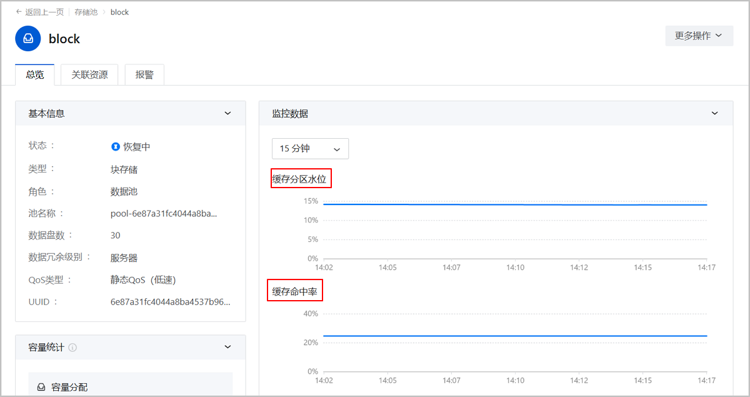The height and width of the screenshot is (397, 750).
Task: Click the 容量分配 heading
Action: click(x=69, y=388)
